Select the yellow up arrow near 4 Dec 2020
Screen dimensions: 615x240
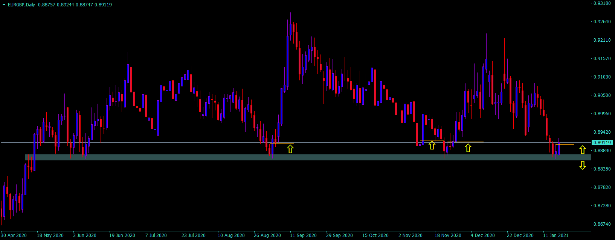point(468,148)
